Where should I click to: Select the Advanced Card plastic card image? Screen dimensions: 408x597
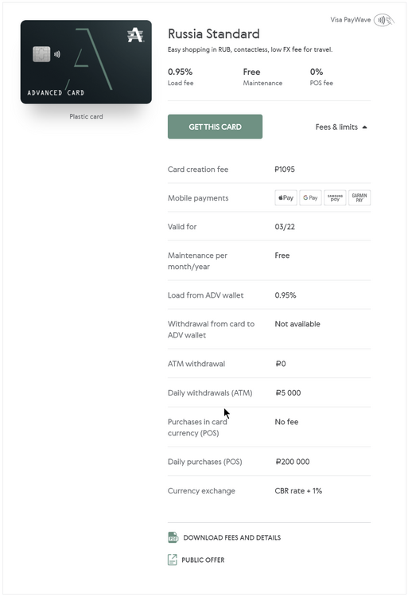[86, 62]
